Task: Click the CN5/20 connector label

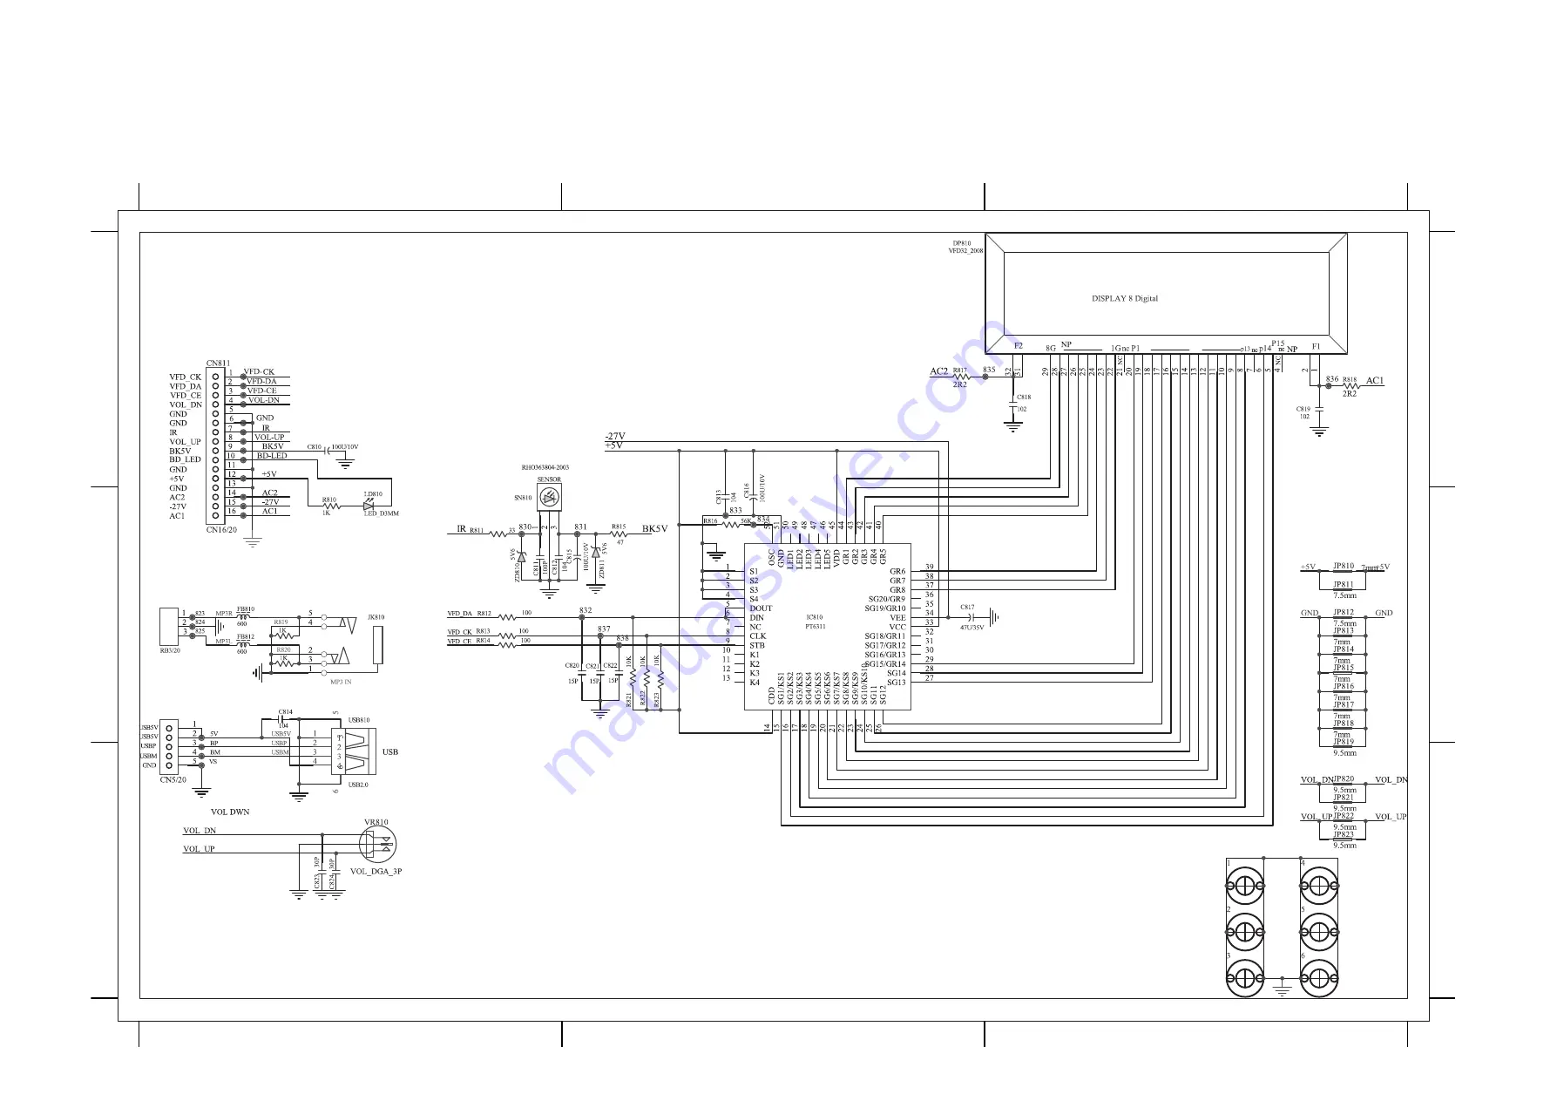Action: [173, 779]
